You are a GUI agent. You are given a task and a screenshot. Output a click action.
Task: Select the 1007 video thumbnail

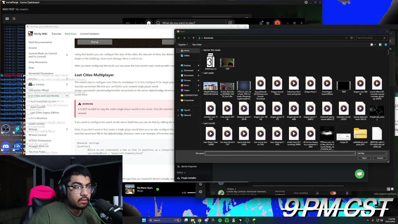coord(227,63)
